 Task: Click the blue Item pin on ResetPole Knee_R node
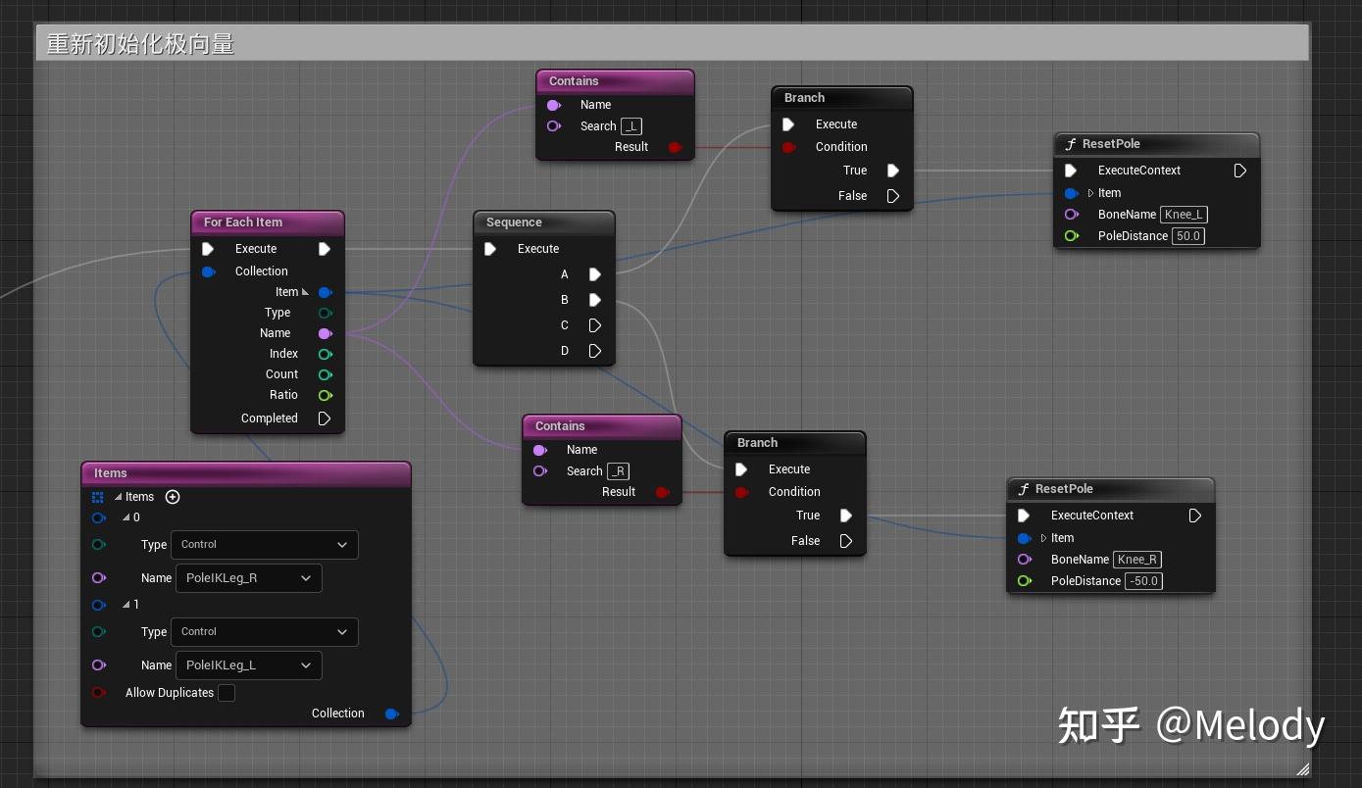1024,538
